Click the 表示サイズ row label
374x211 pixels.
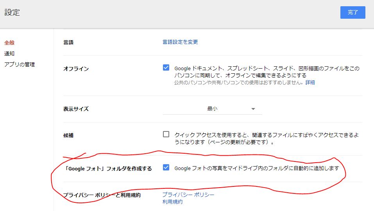(76, 109)
